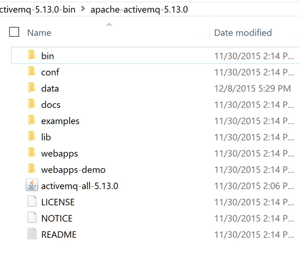Select the webapps folder name
This screenshot has height=254, width=300.
pyautogui.click(x=59, y=153)
